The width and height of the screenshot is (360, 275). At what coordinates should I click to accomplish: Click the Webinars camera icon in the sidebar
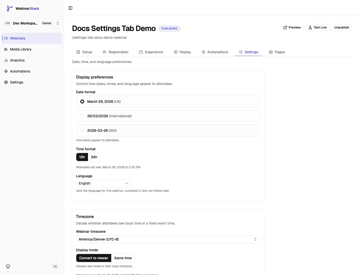tap(6, 38)
